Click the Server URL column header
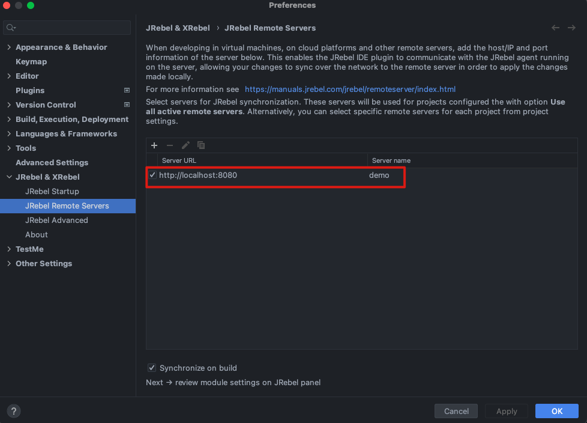The image size is (587, 423). coord(262,160)
